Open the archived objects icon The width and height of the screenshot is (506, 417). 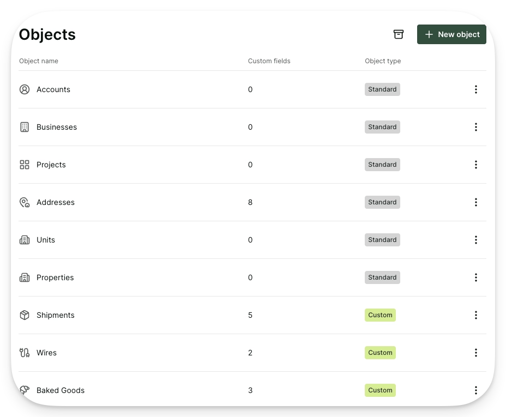click(x=398, y=34)
